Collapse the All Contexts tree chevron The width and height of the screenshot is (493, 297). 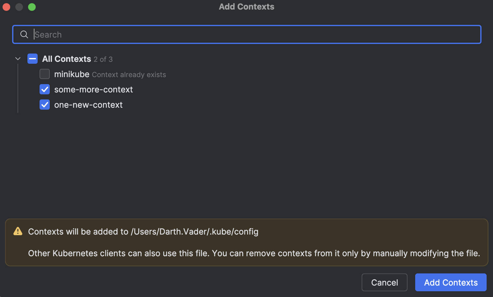tap(18, 59)
